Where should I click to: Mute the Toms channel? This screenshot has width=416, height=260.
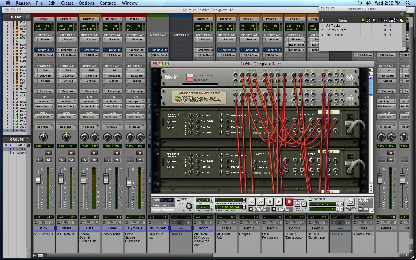(x=117, y=160)
